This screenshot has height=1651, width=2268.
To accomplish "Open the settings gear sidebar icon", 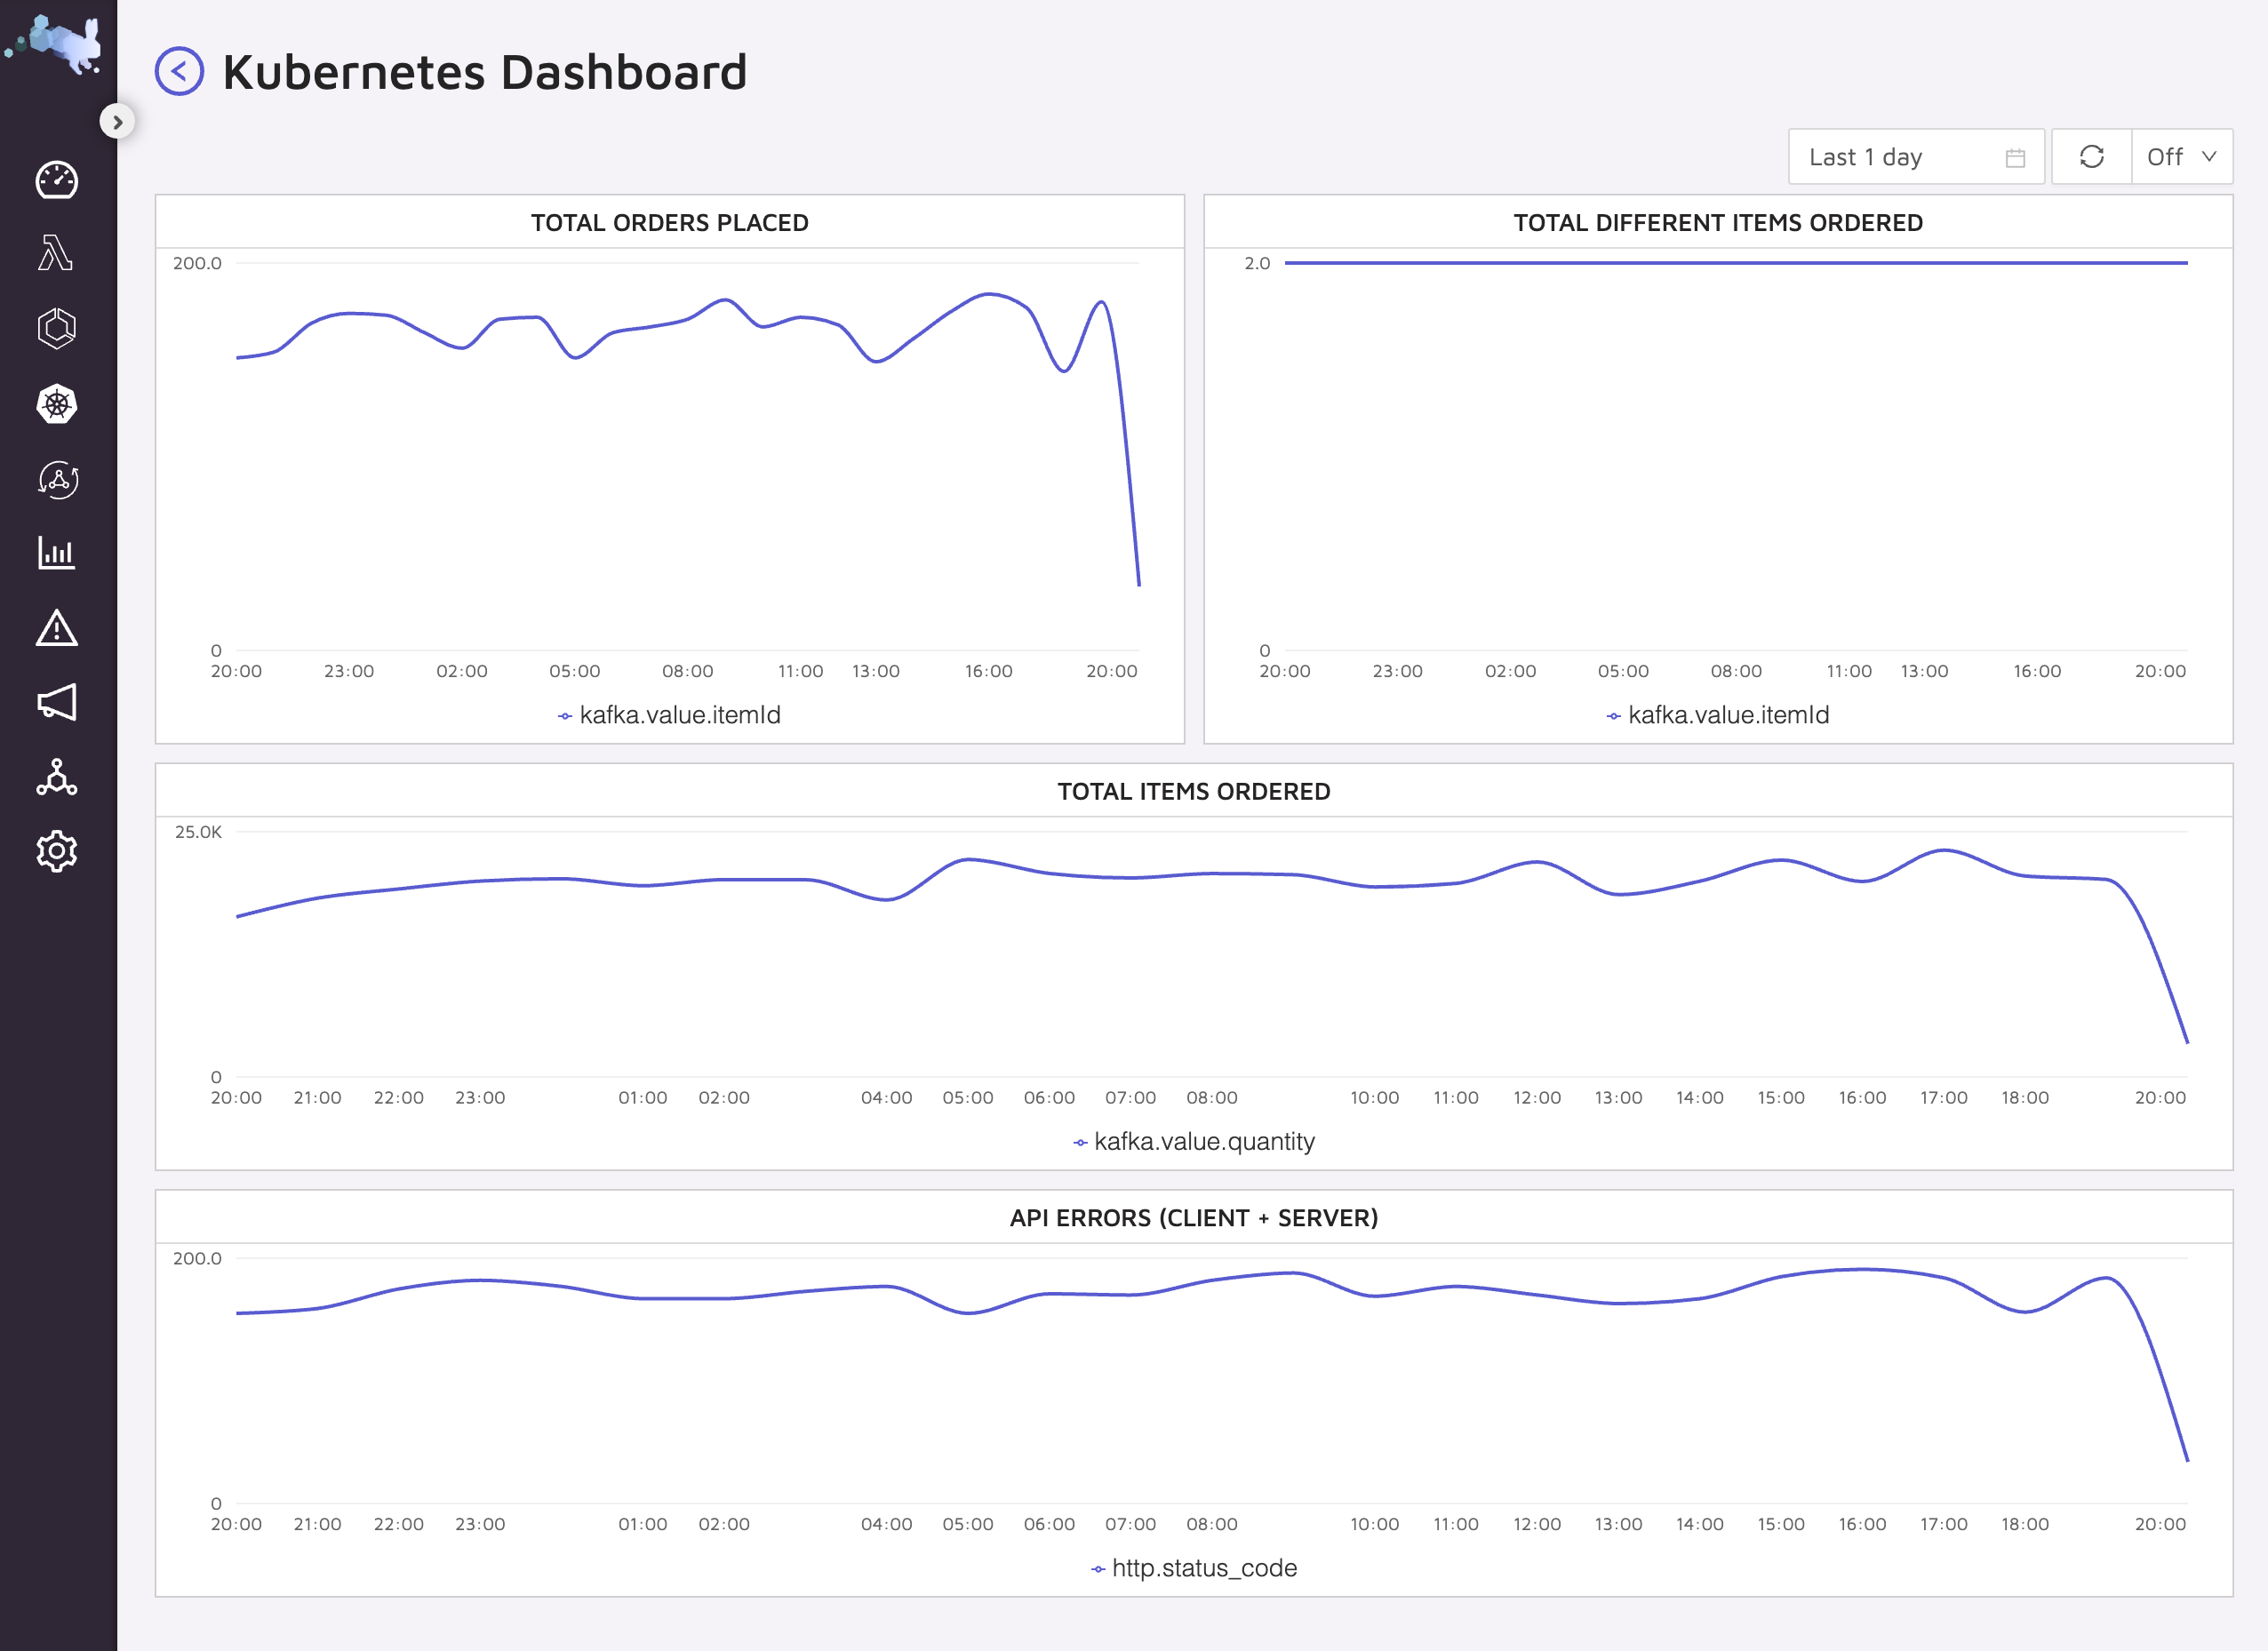I will click(x=57, y=851).
